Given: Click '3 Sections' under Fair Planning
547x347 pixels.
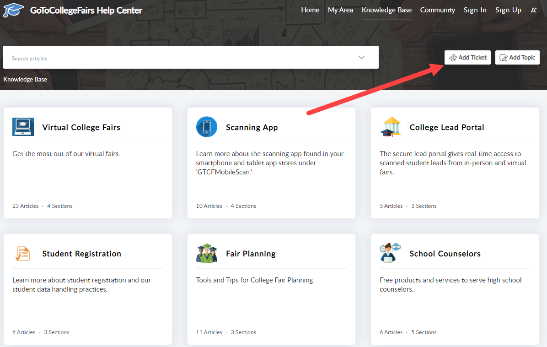Looking at the screenshot, I should [x=243, y=332].
